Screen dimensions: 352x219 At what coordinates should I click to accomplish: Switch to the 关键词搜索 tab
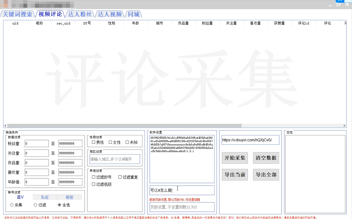17,14
